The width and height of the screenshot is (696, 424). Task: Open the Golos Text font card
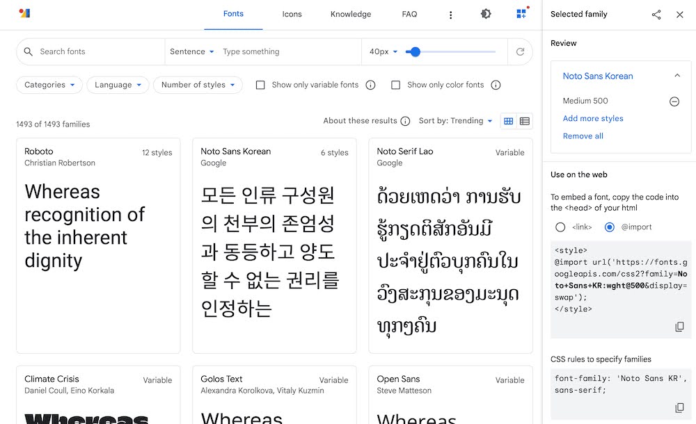point(274,395)
